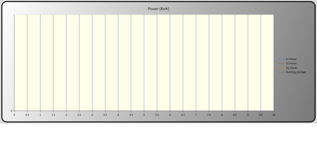The image size is (317, 141).
Task: Click the S3_Power legend label
Action: [292, 68]
